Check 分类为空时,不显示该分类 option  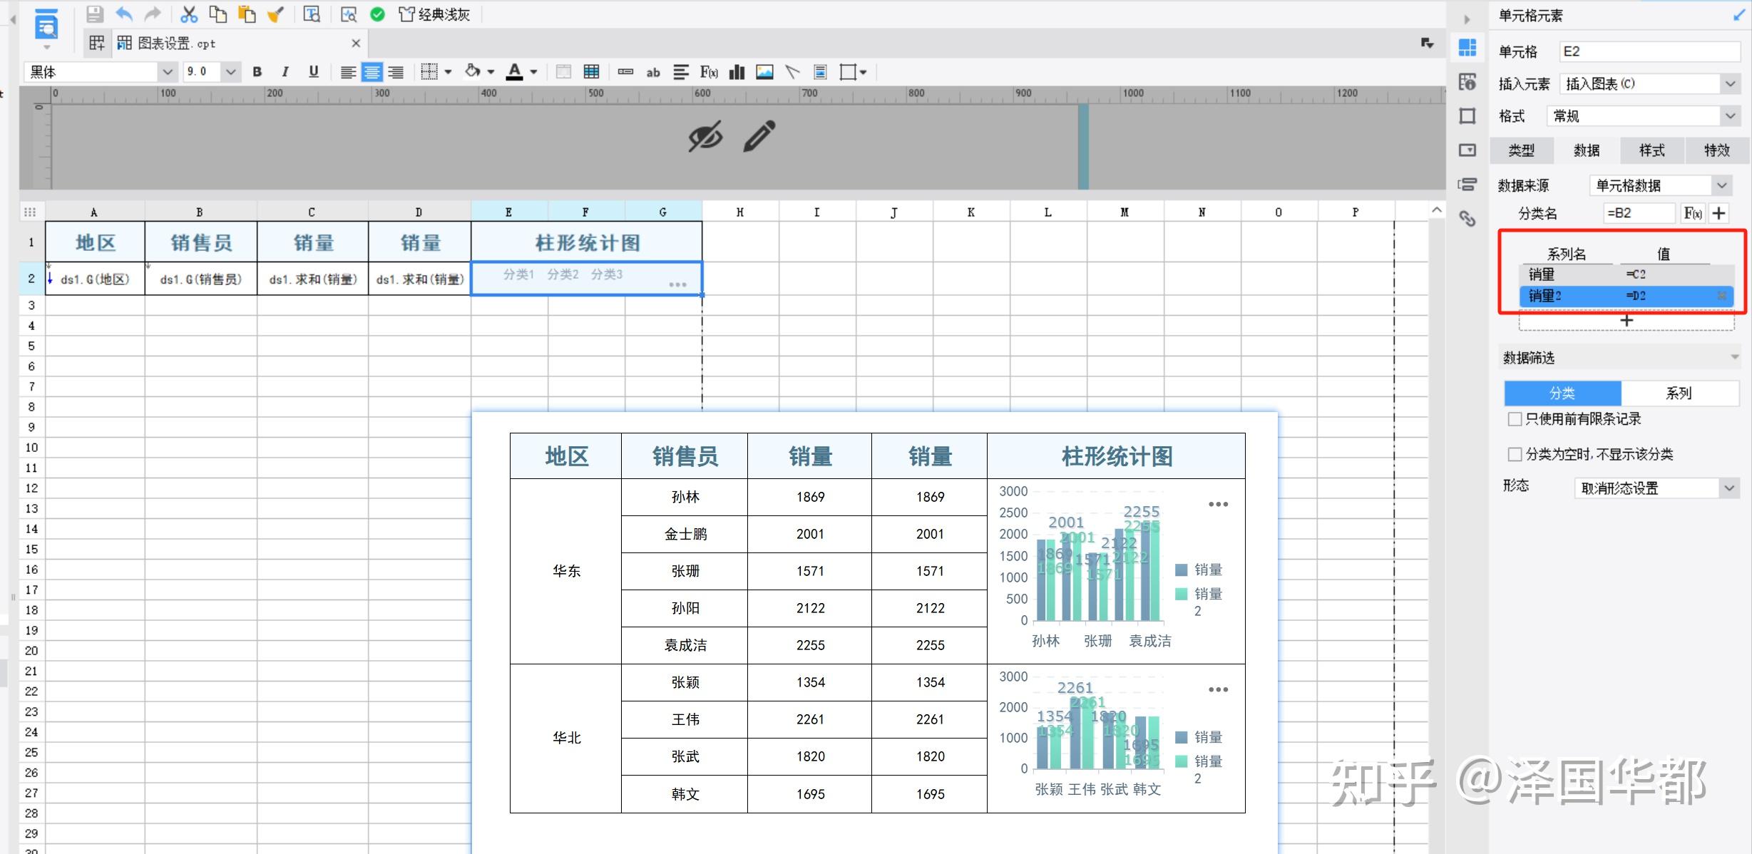1515,454
